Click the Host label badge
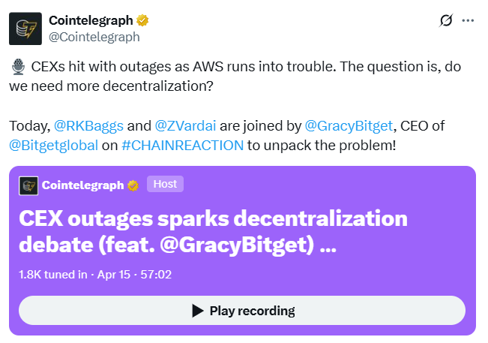Viewport: 488px width, 343px height. (x=165, y=185)
